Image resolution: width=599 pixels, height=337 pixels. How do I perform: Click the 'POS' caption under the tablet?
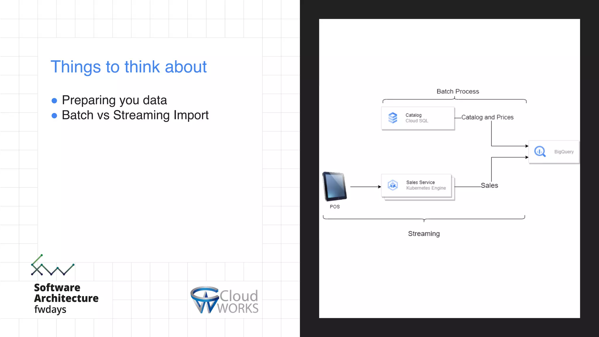[x=335, y=207]
